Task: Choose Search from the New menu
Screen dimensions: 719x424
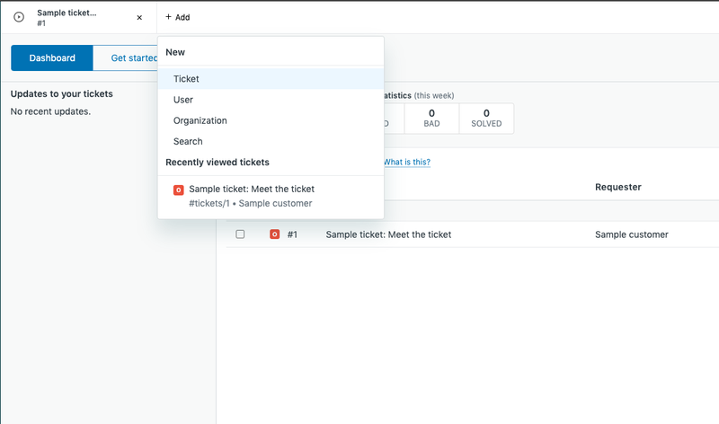Action: [x=271, y=141]
